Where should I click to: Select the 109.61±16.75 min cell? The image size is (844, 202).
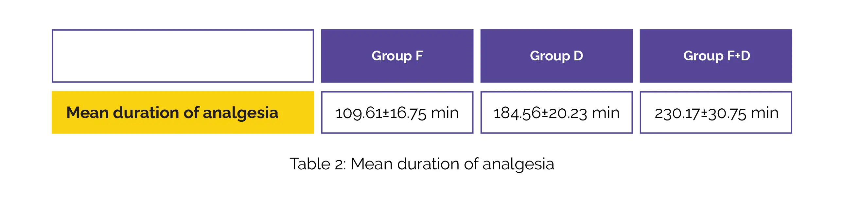pyautogui.click(x=397, y=113)
